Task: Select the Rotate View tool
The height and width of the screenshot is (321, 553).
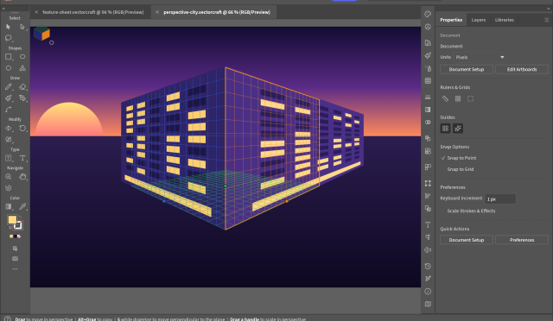Action: [x=9, y=188]
